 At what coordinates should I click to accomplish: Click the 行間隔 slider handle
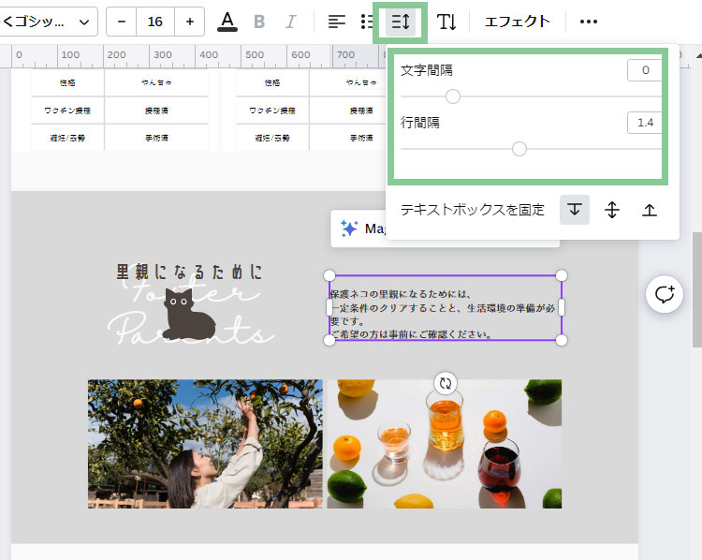tap(519, 148)
